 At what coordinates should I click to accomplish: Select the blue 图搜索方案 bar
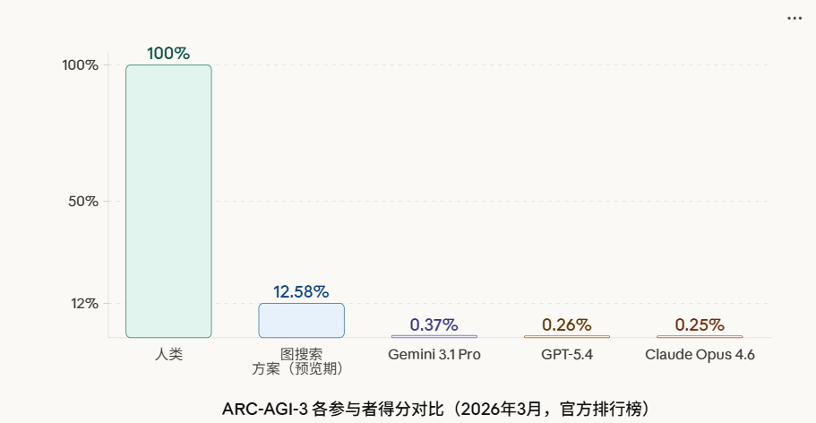[x=301, y=320]
